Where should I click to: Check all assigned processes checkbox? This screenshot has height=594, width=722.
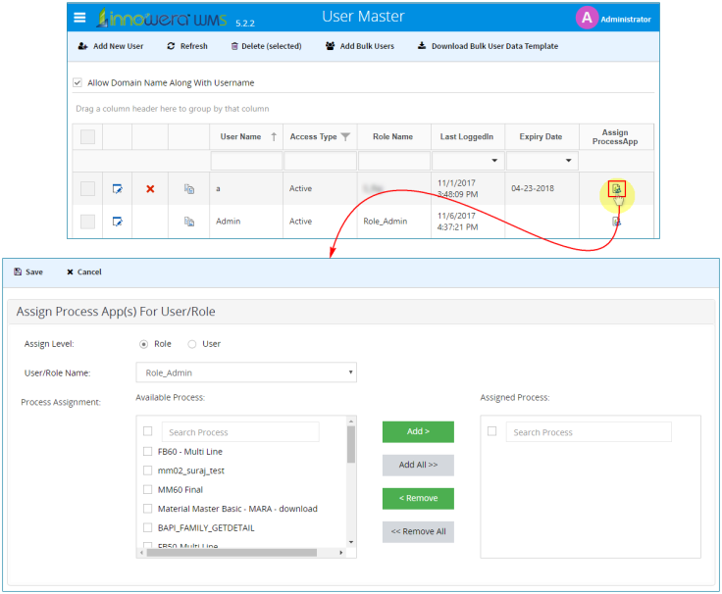(492, 431)
